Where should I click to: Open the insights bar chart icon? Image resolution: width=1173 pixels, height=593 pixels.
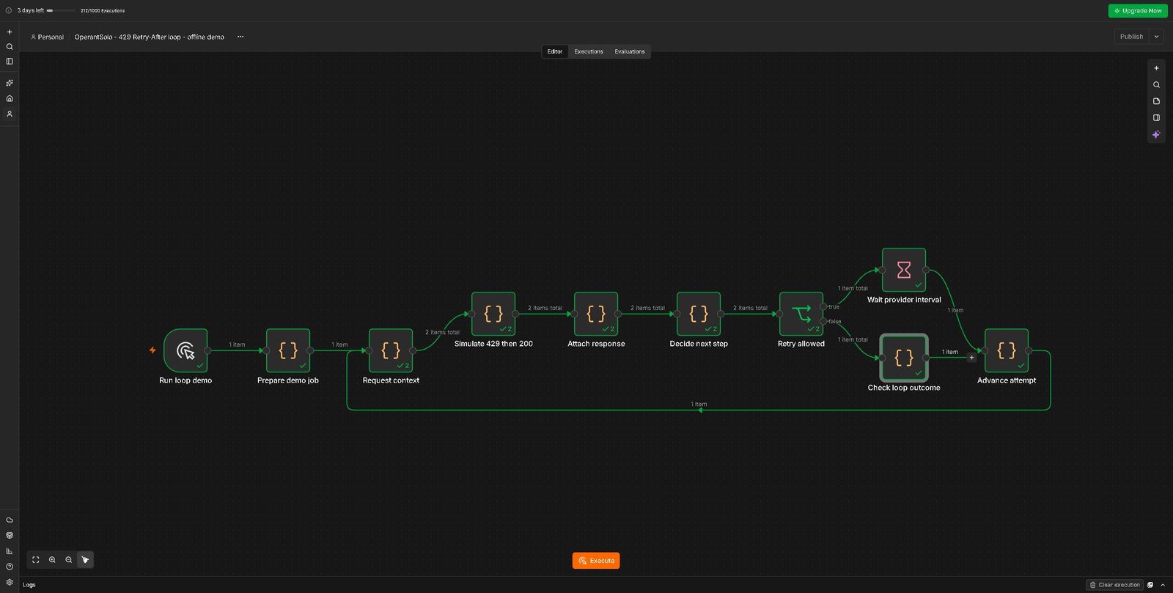pyautogui.click(x=10, y=551)
